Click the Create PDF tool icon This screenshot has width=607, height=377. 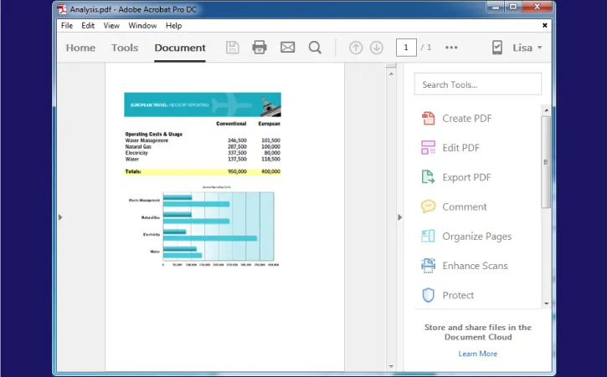click(428, 119)
